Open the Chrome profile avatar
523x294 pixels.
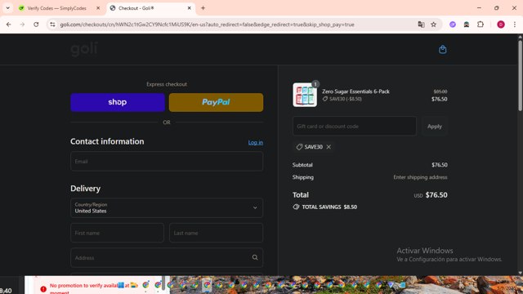coord(501,24)
